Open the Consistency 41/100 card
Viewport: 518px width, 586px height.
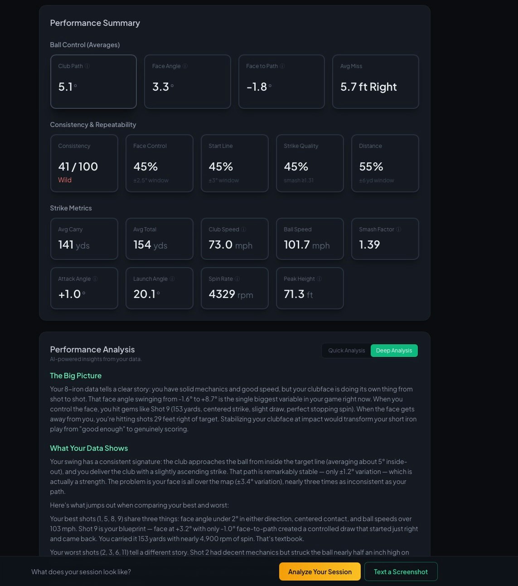tap(84, 163)
